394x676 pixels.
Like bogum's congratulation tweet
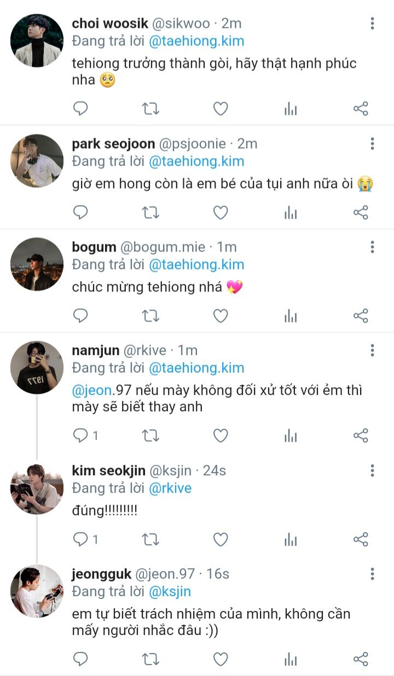[x=220, y=316]
